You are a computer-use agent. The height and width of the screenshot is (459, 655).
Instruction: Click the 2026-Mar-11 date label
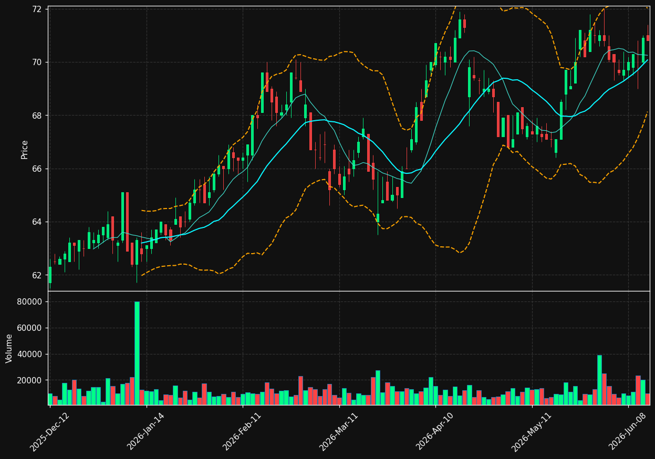point(338,432)
